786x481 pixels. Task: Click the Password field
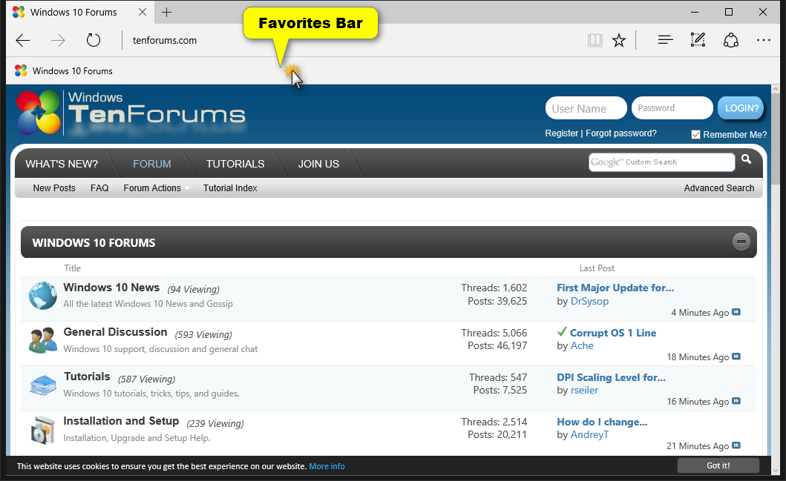(672, 108)
